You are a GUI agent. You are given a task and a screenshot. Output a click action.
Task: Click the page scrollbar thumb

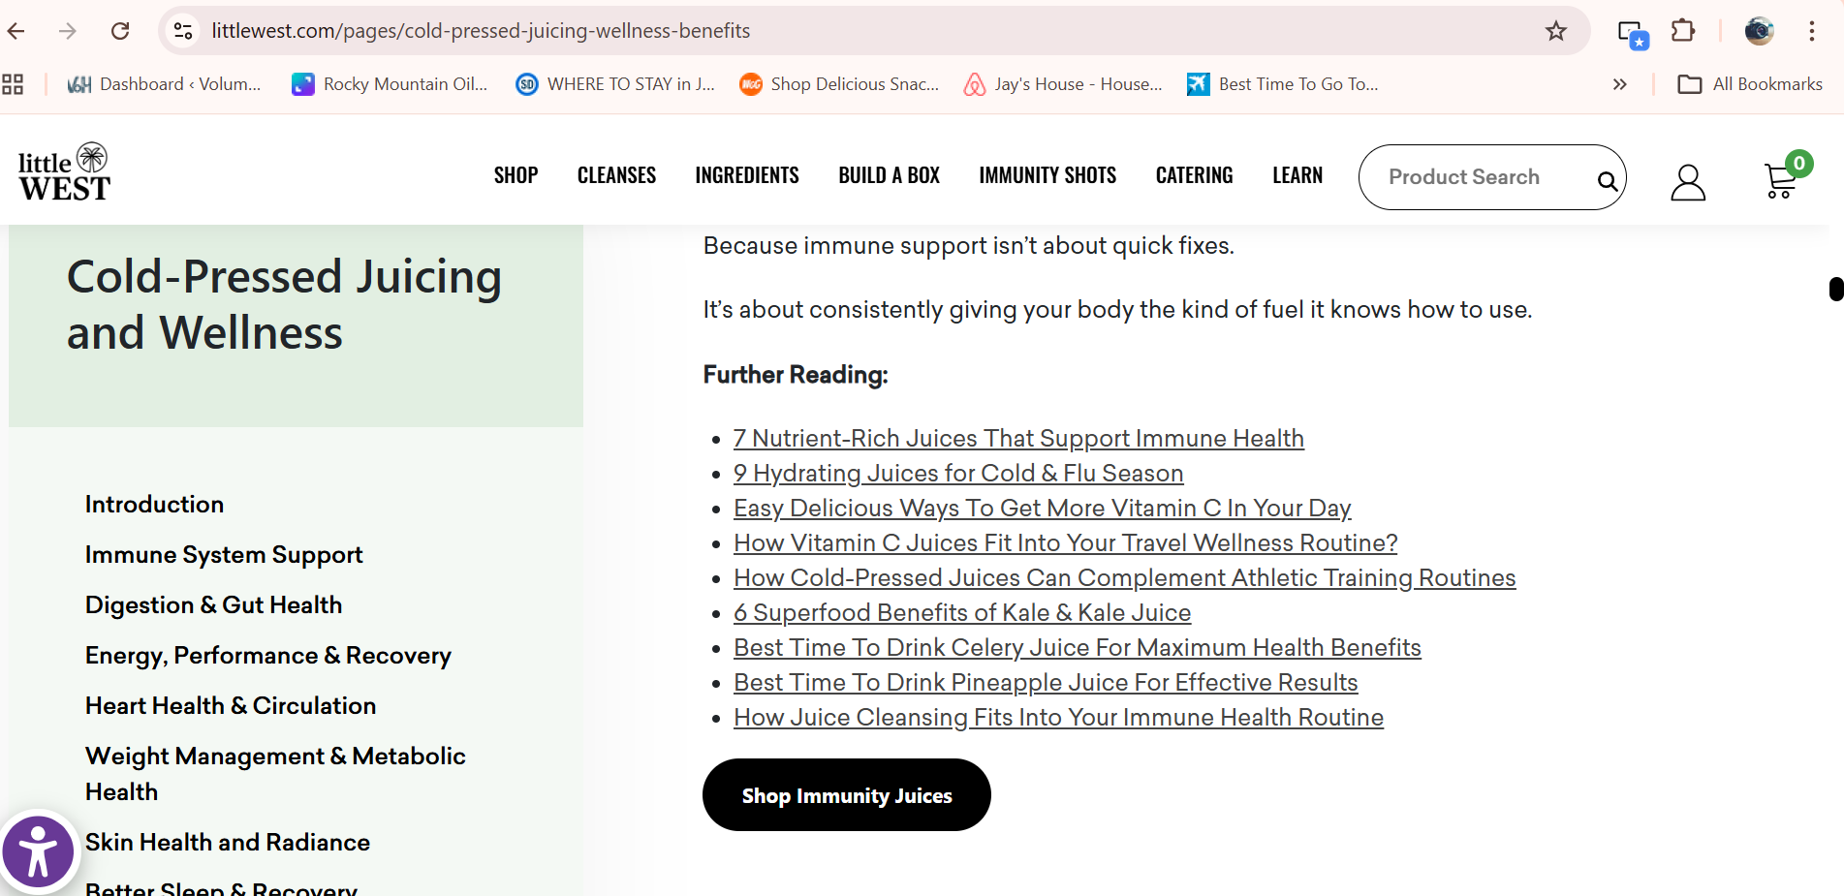click(x=1835, y=289)
